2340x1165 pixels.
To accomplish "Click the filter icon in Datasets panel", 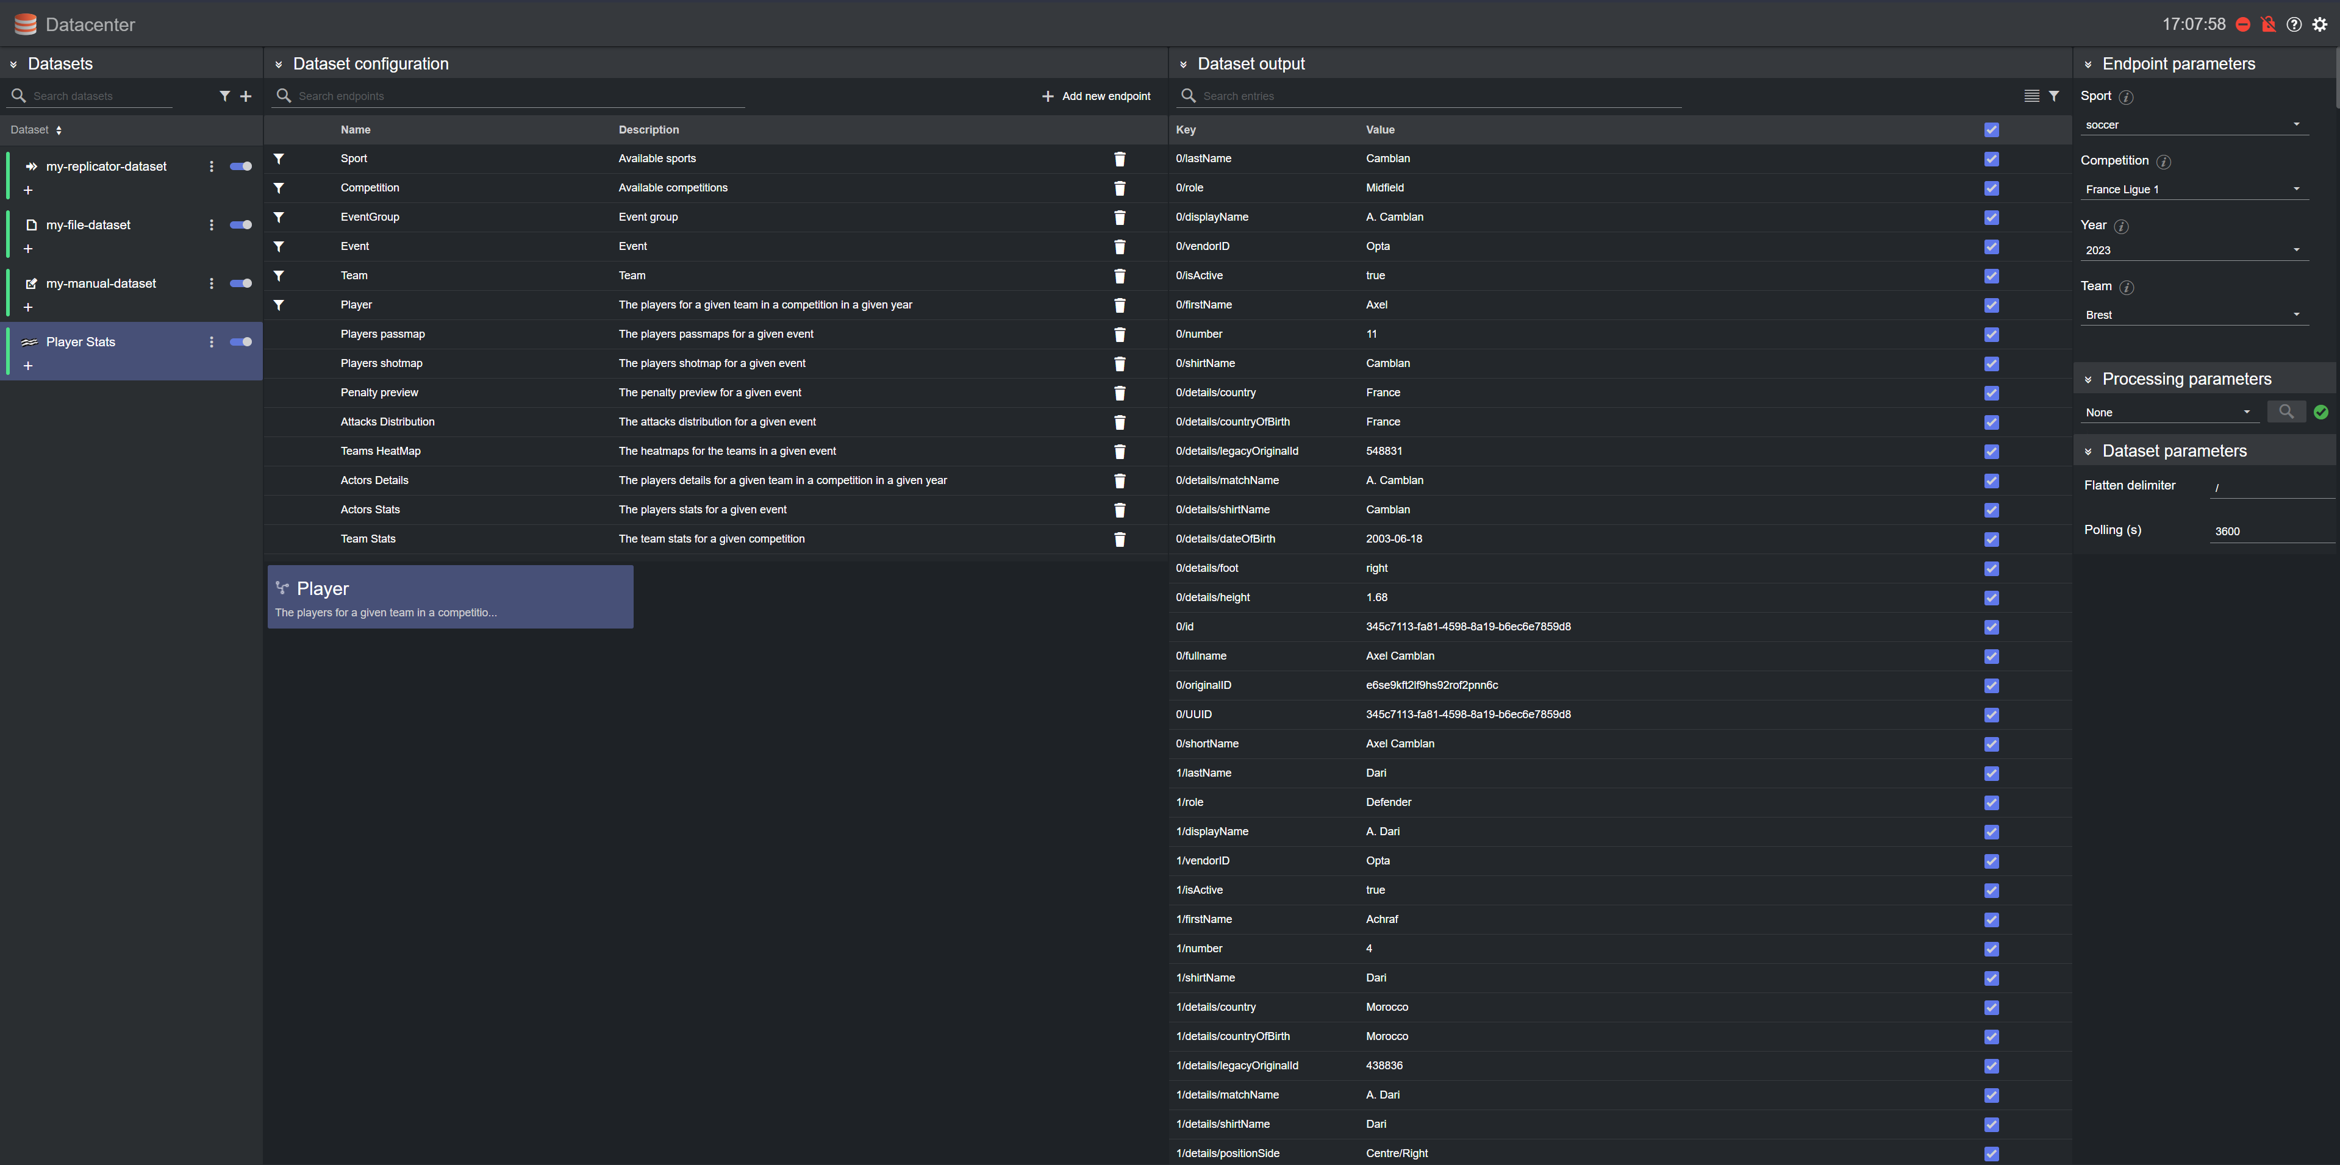I will (224, 96).
